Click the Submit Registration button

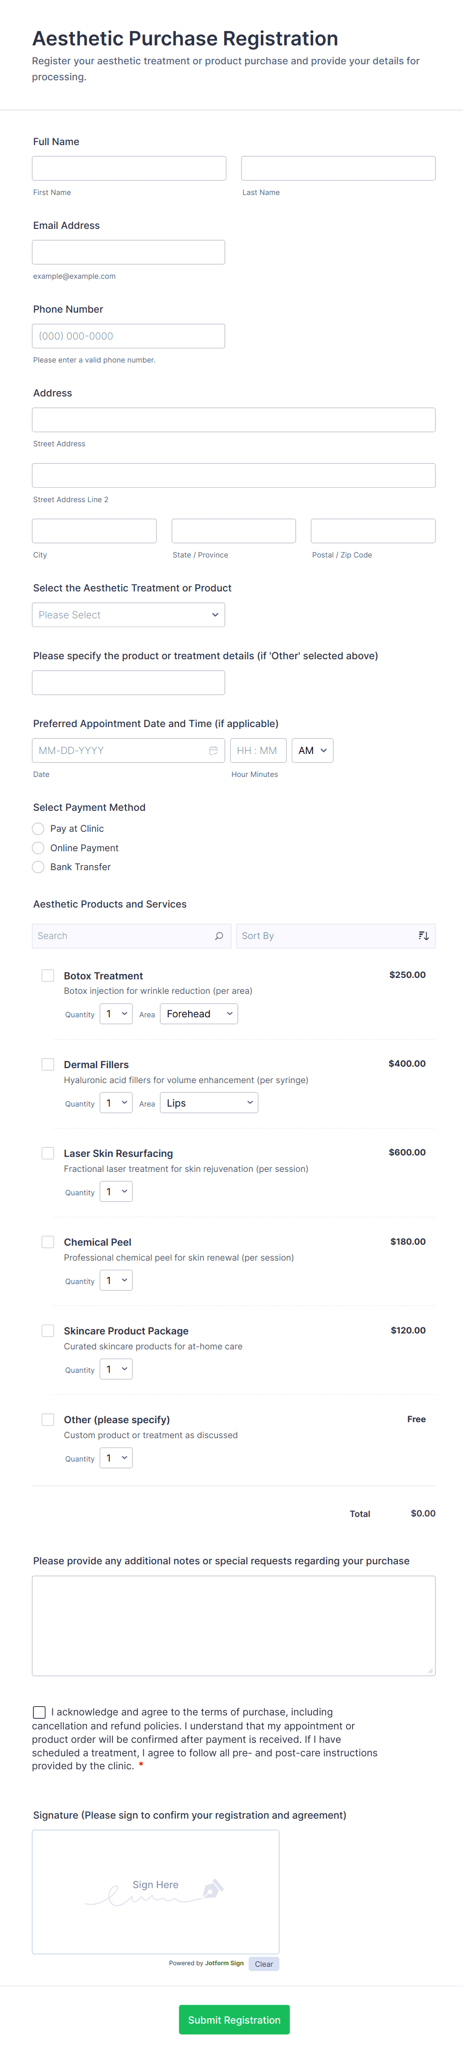pos(234,2020)
